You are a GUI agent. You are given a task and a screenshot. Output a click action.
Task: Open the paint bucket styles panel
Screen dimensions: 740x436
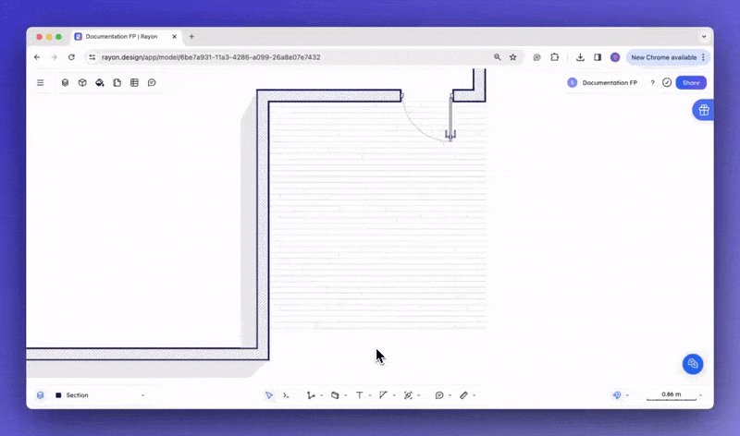100,82
